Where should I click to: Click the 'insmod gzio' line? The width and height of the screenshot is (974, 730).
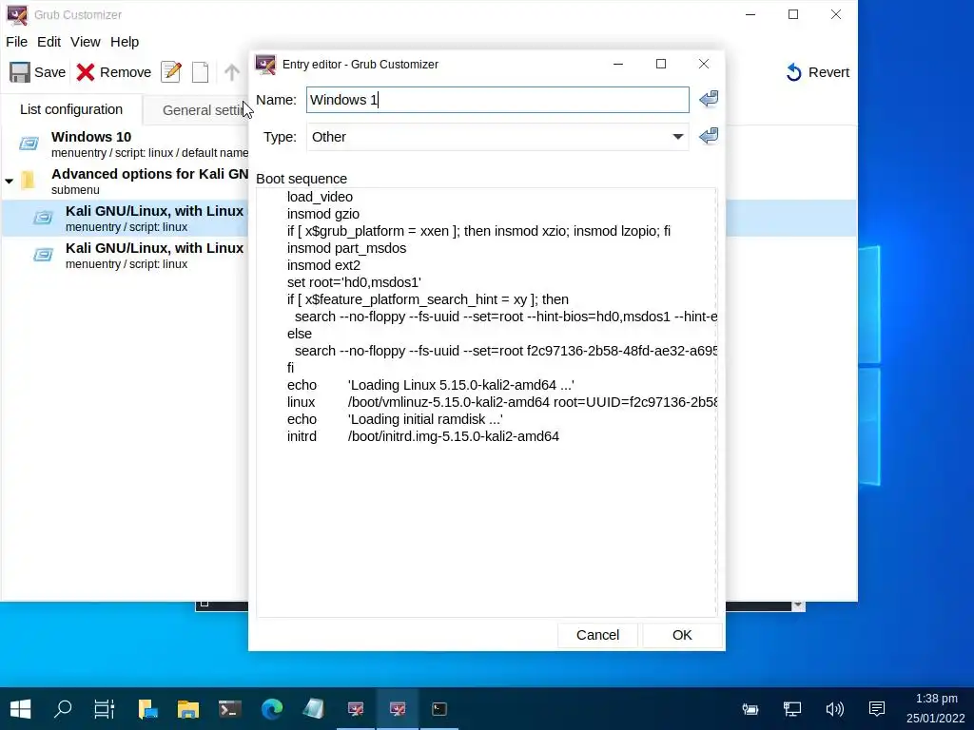[x=323, y=214]
